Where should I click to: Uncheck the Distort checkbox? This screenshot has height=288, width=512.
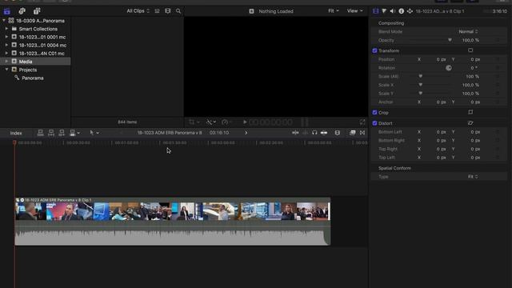tap(374, 123)
